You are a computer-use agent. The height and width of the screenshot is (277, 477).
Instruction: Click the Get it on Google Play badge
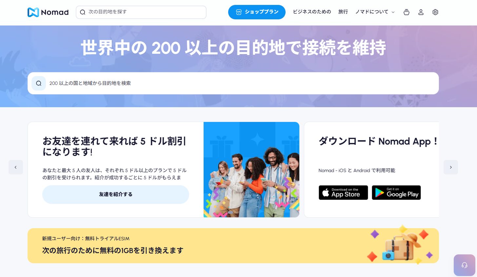point(396,193)
